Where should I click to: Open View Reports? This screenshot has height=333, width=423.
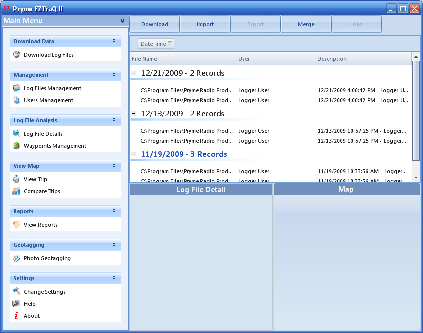pos(41,225)
